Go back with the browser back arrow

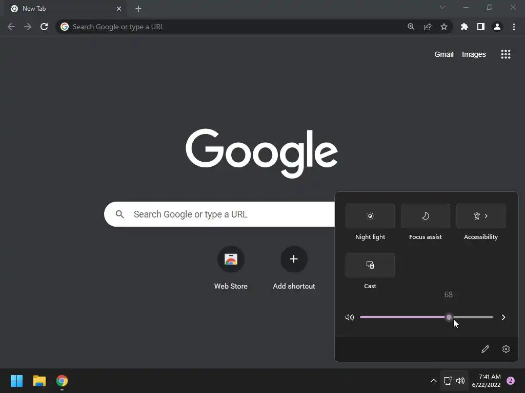click(11, 27)
